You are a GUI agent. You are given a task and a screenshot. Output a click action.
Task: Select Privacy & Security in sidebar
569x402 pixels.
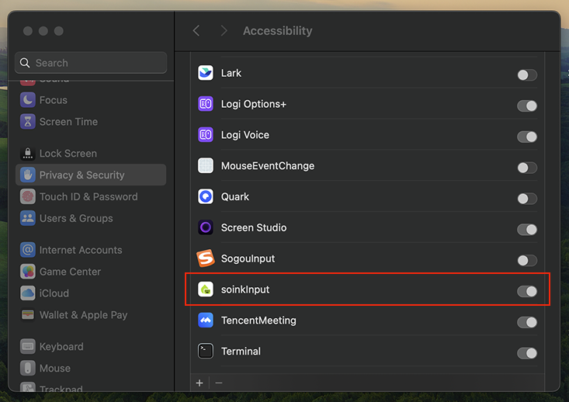point(91,175)
